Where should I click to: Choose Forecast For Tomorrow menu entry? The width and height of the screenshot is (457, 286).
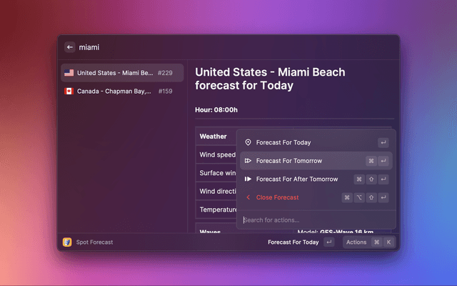click(x=289, y=161)
